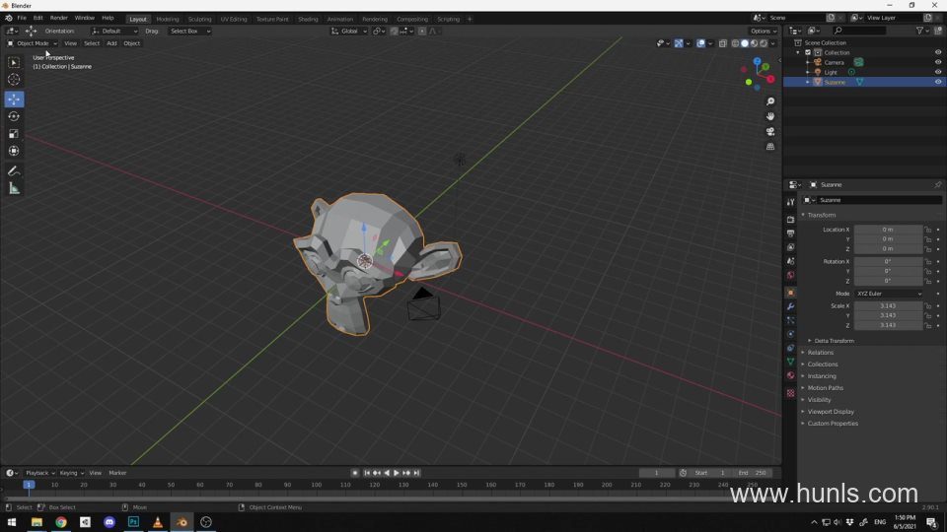Open the Tool properties tab

[790, 202]
